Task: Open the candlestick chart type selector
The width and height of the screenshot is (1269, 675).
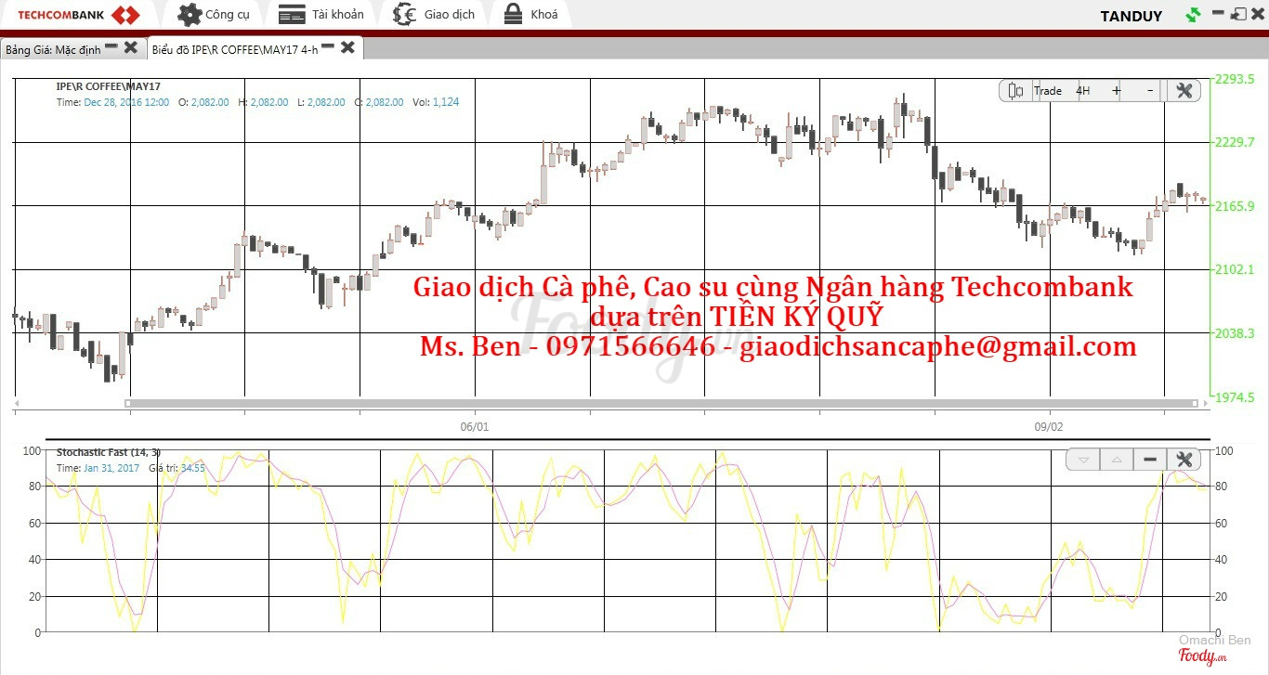Action: point(1015,91)
